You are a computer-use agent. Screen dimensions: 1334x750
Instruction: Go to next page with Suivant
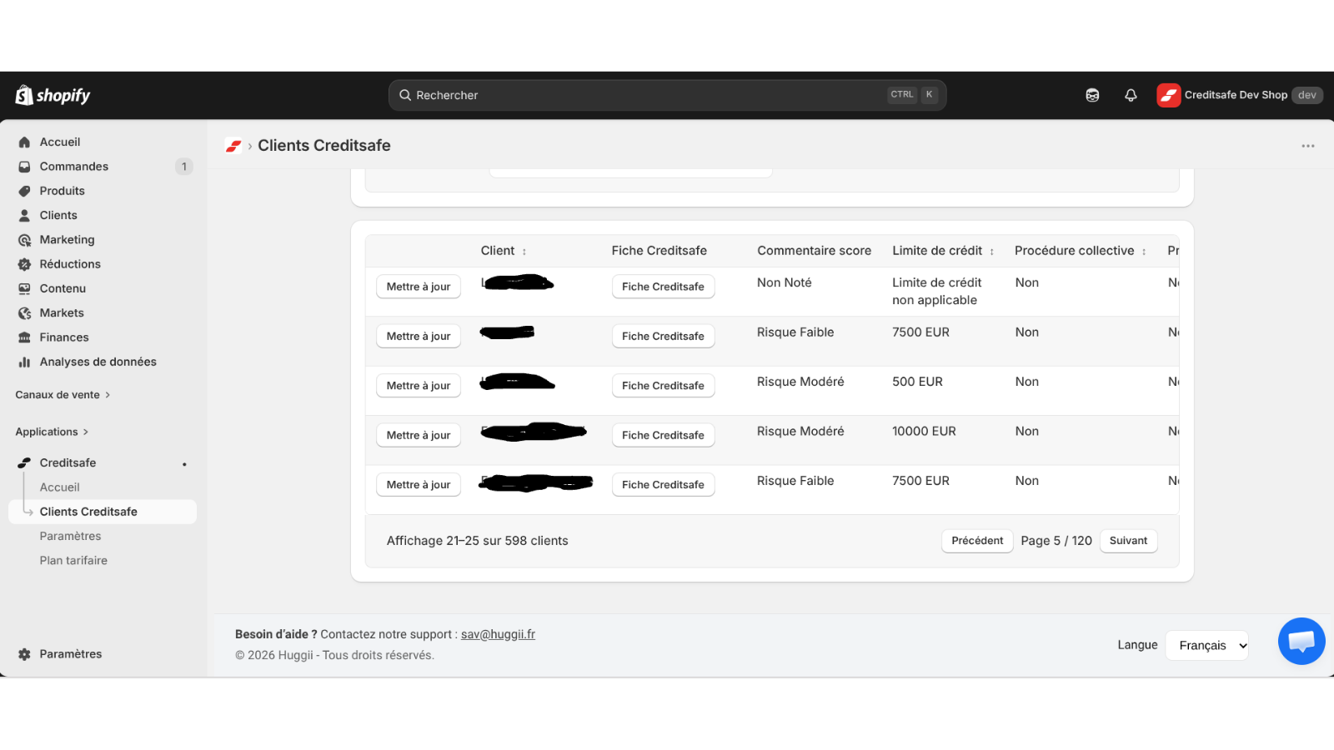point(1128,541)
